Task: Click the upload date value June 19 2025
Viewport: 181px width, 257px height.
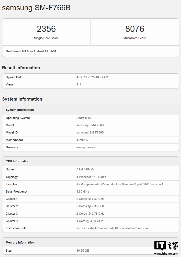Action: (92, 77)
